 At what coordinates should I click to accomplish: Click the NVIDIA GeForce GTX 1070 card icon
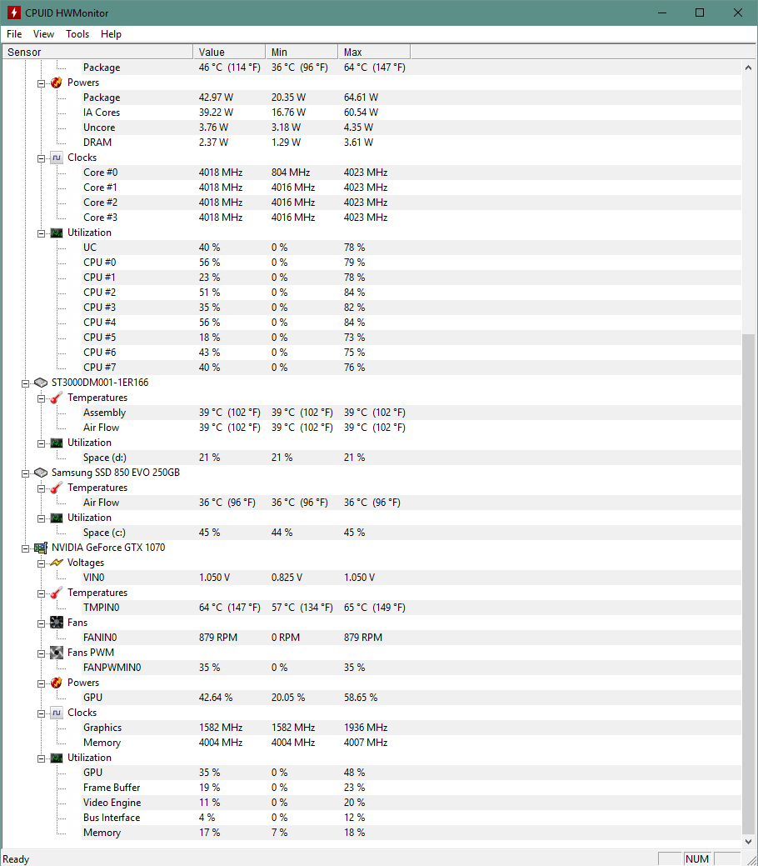(x=40, y=548)
